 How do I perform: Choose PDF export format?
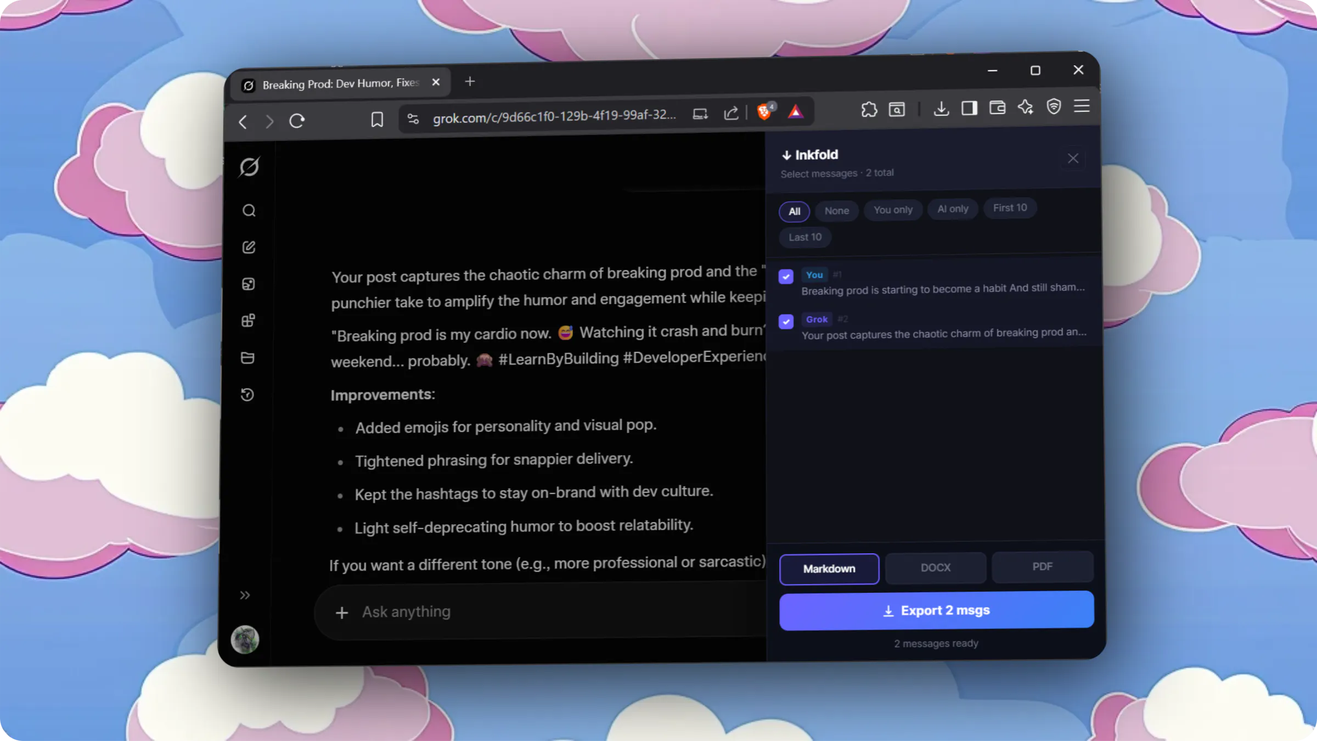click(1042, 566)
